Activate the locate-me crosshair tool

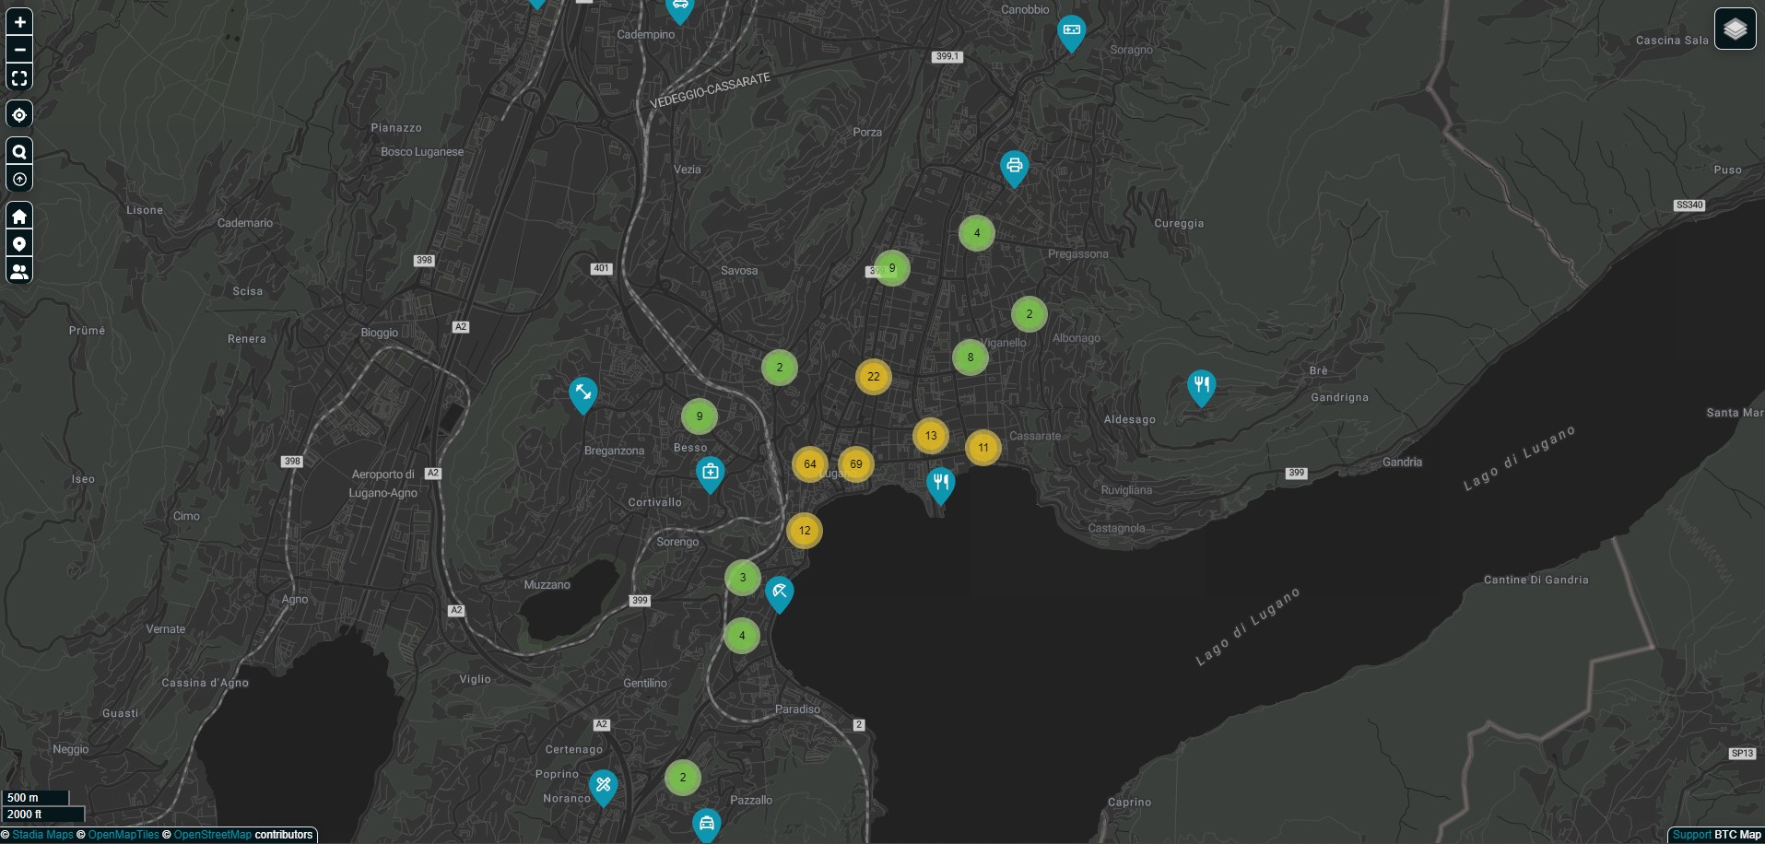[x=19, y=114]
